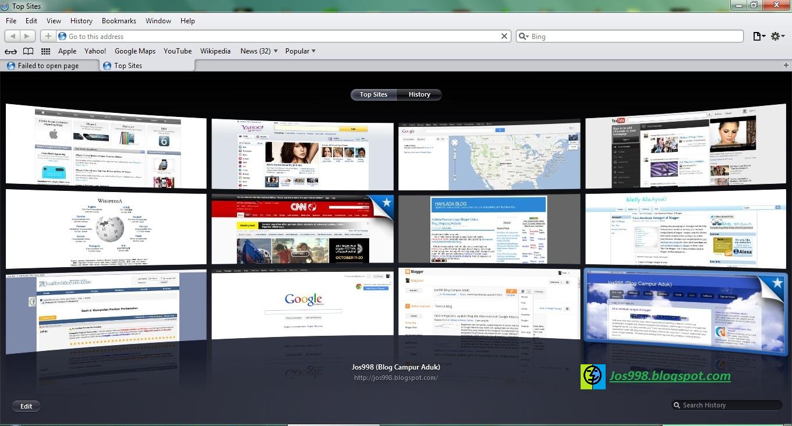The width and height of the screenshot is (792, 426).
Task: Open the Wikipedia site thumbnail
Action: (x=106, y=229)
